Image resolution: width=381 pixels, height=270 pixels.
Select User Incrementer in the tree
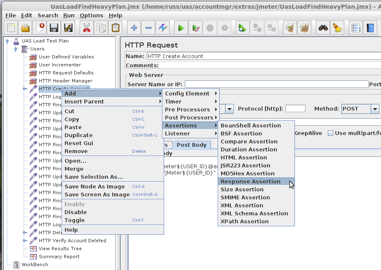pyautogui.click(x=60, y=65)
